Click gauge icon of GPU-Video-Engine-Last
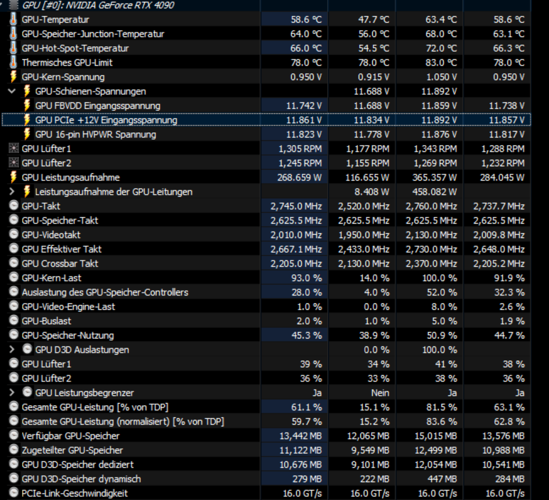The image size is (549, 500). (14, 306)
